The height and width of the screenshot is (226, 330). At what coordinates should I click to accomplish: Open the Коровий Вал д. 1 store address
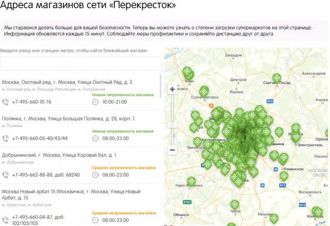59,155
